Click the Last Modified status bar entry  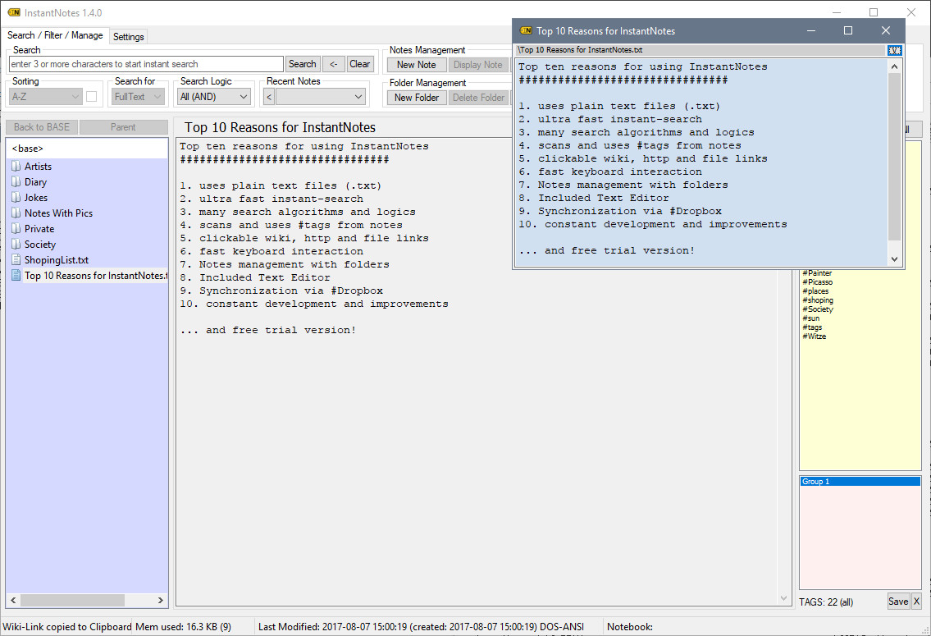click(x=421, y=626)
